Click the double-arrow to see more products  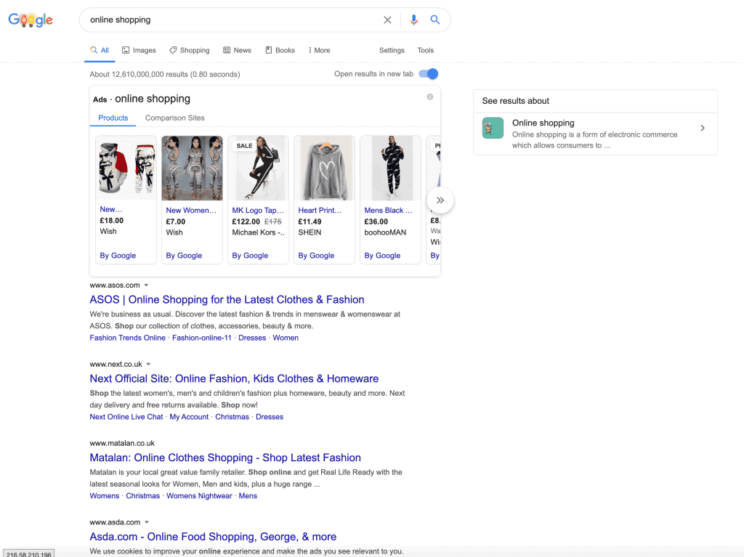click(440, 200)
